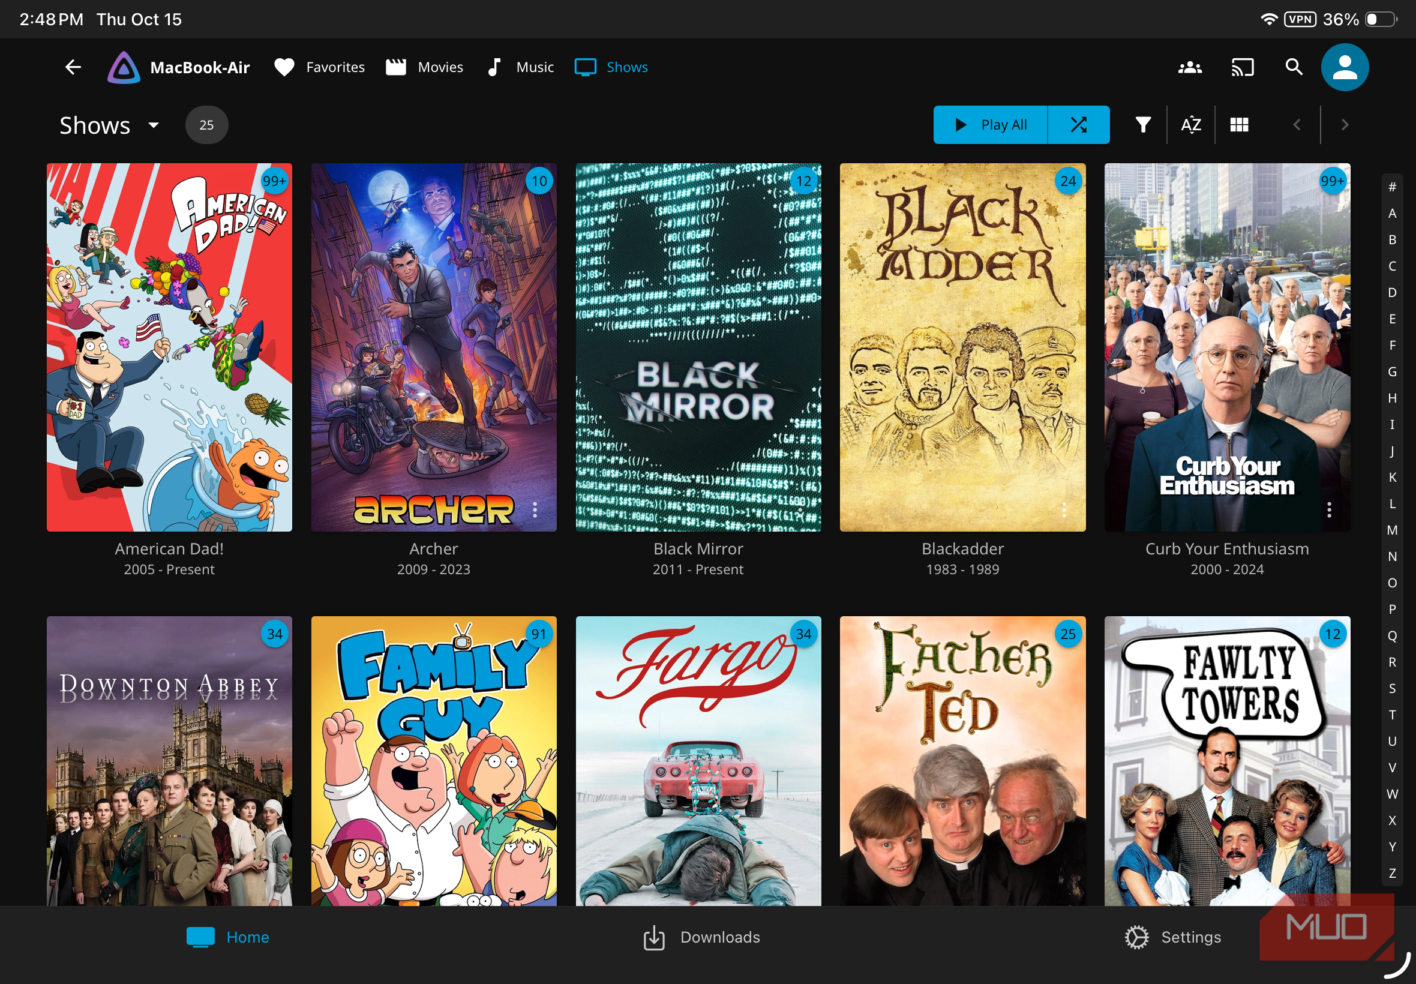The width and height of the screenshot is (1416, 984).
Task: Tap Home in bottom bar
Action: [227, 938]
